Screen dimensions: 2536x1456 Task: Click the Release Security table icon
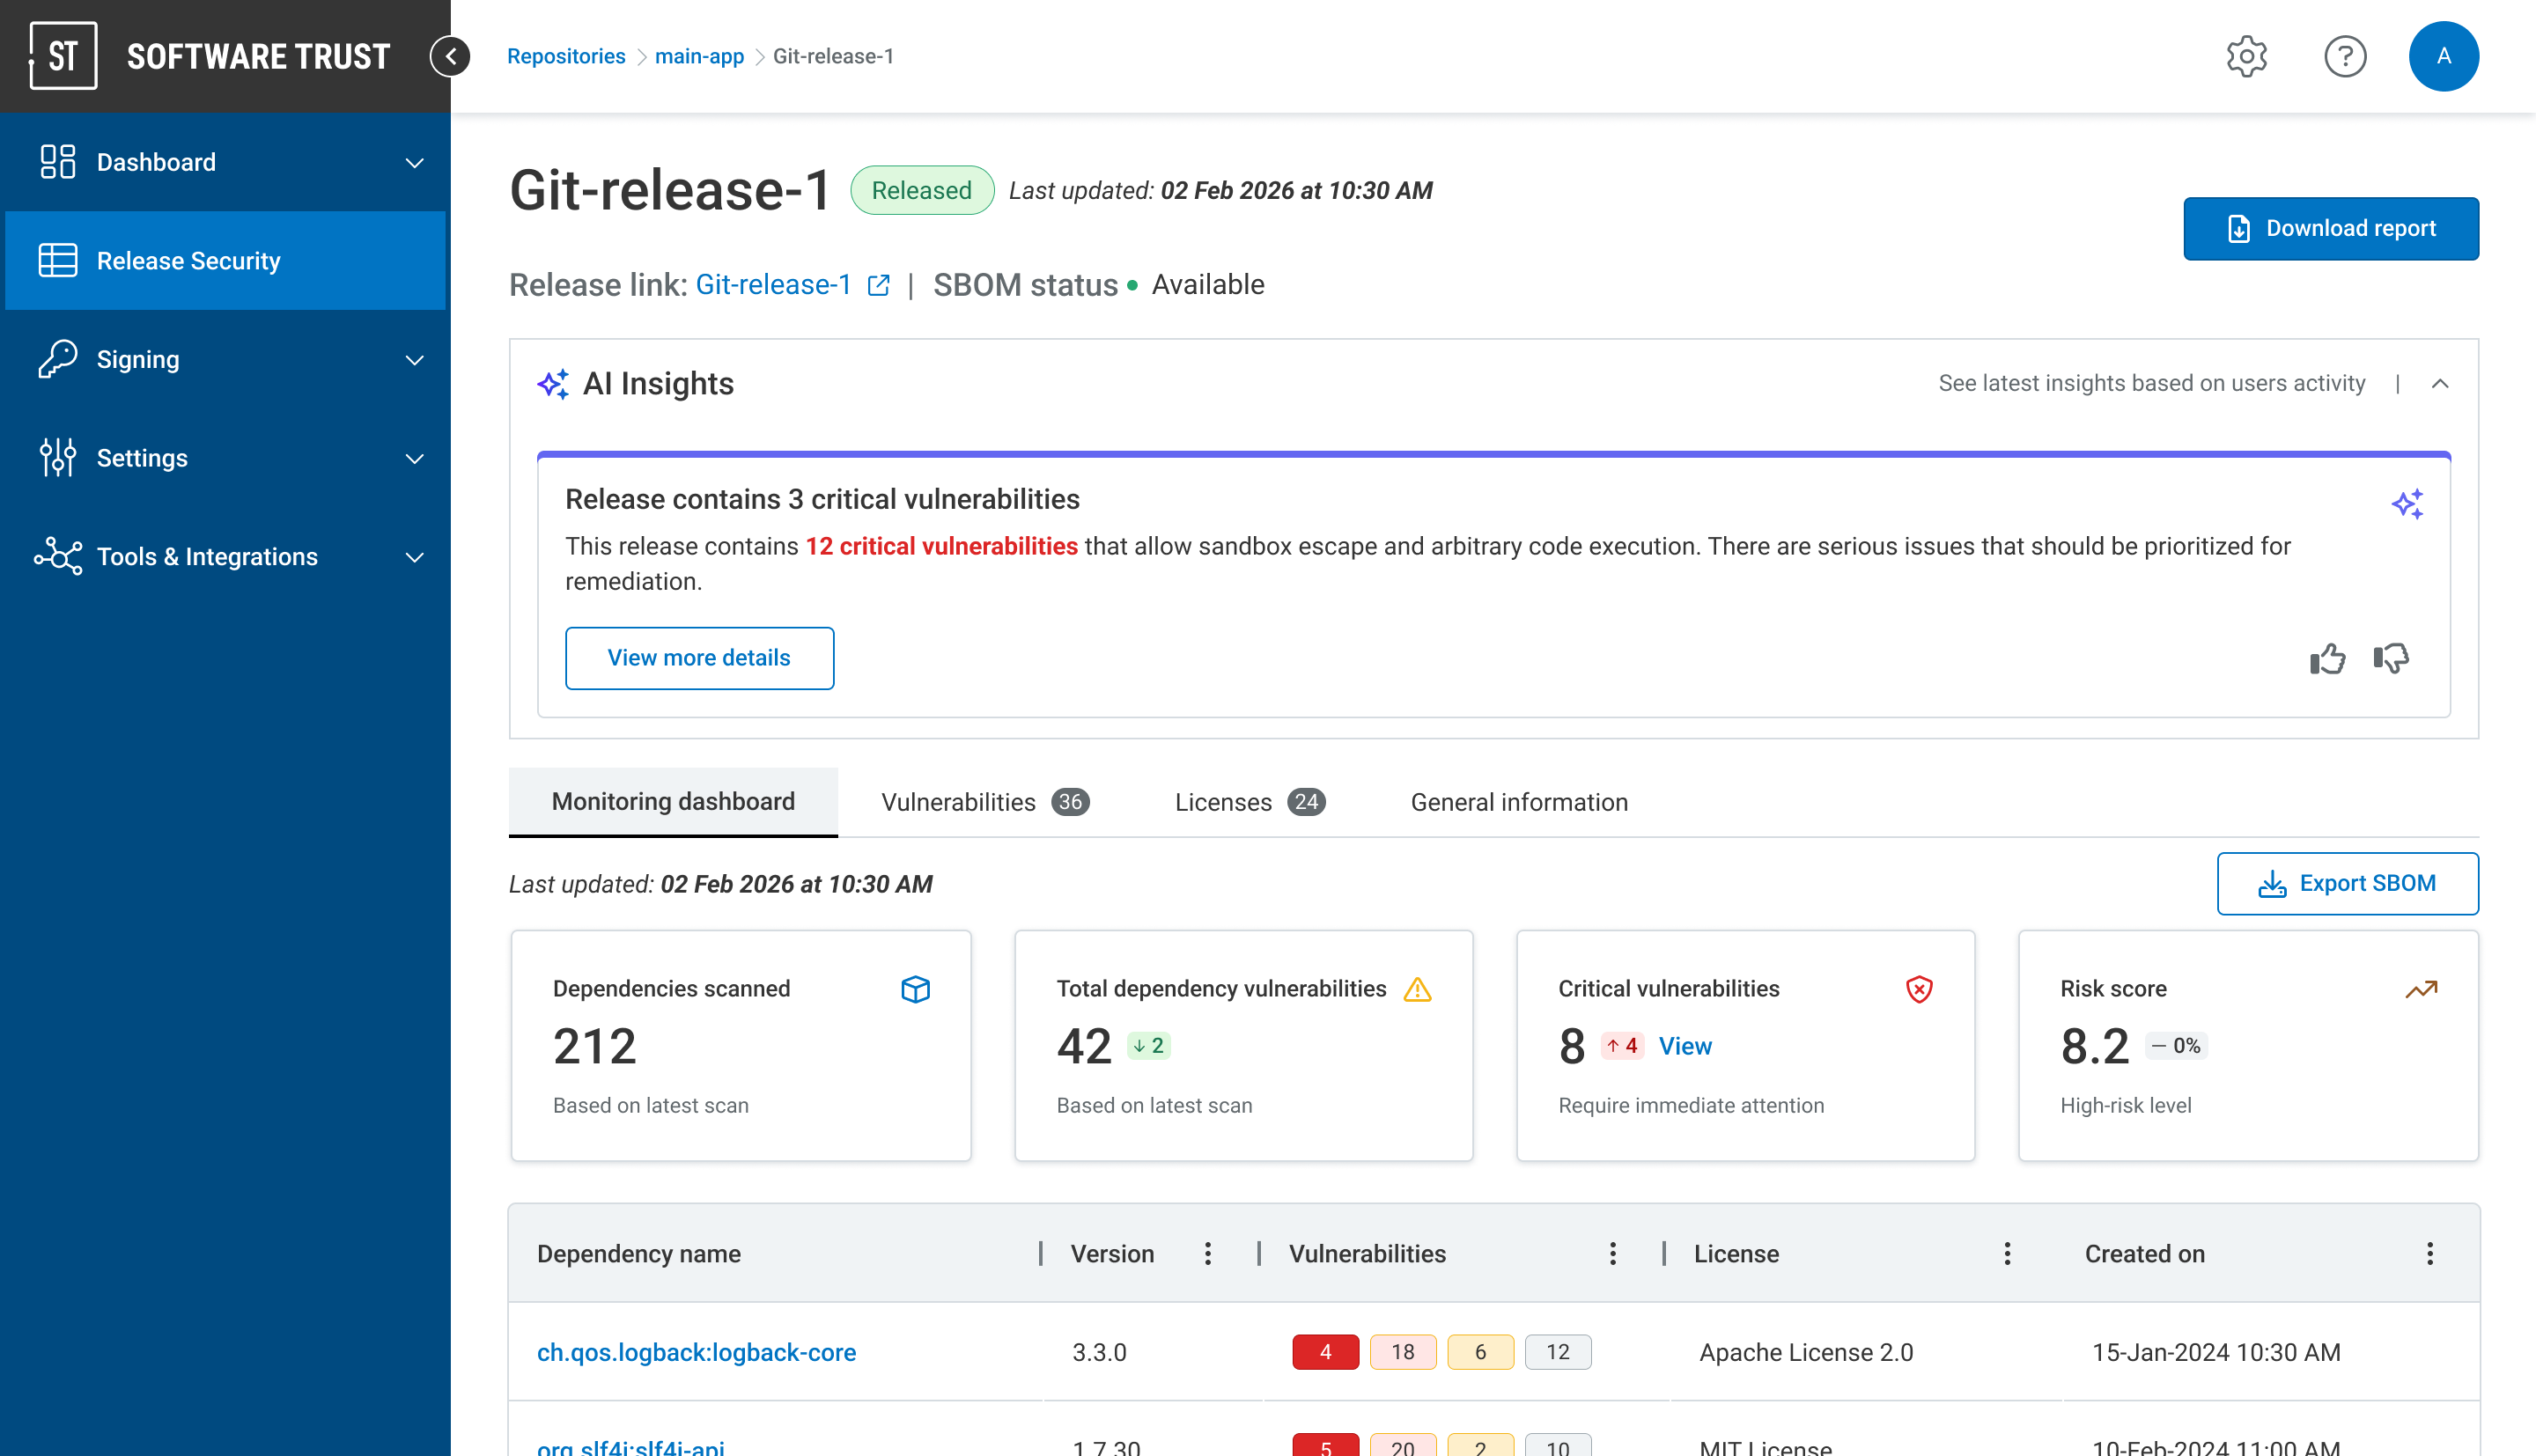(58, 260)
